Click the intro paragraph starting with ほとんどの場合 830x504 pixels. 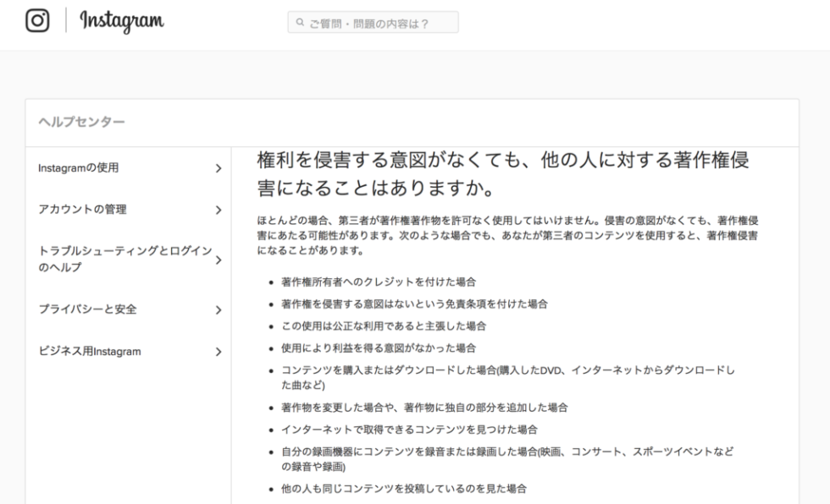506,236
